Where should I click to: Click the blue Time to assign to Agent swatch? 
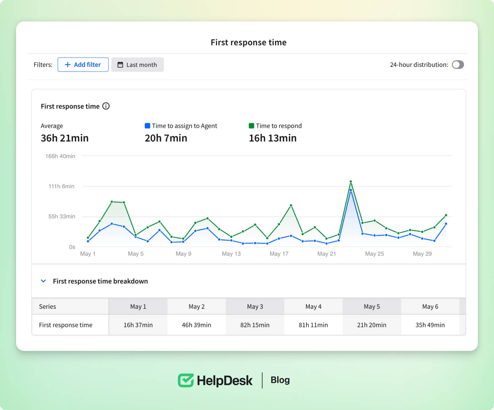[147, 126]
